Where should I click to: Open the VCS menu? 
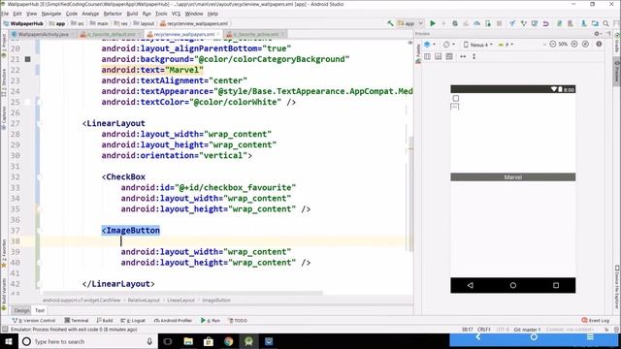176,14
